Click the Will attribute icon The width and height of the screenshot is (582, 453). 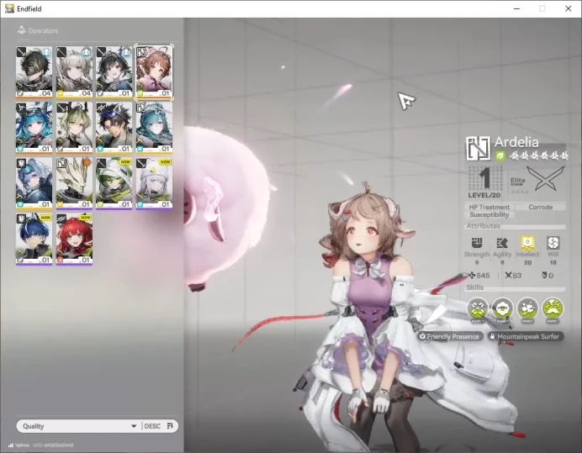pos(553,243)
